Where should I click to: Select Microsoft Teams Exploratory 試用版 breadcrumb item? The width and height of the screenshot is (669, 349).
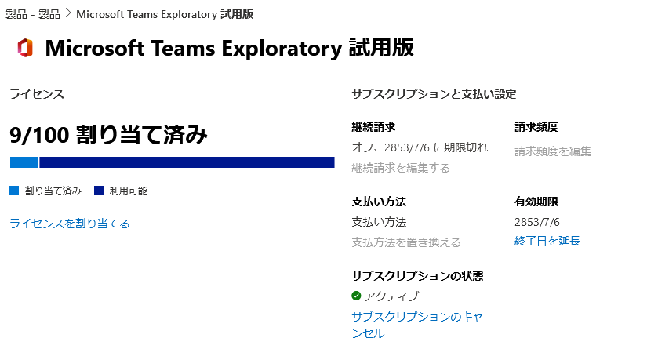tap(165, 14)
